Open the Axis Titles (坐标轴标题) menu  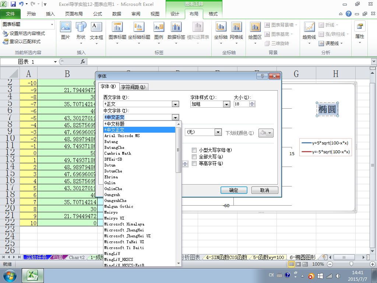coord(139,33)
